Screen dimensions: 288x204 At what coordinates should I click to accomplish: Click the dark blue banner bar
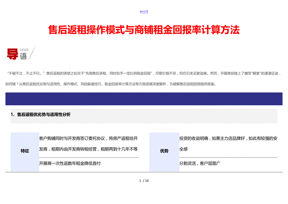tap(144, 99)
